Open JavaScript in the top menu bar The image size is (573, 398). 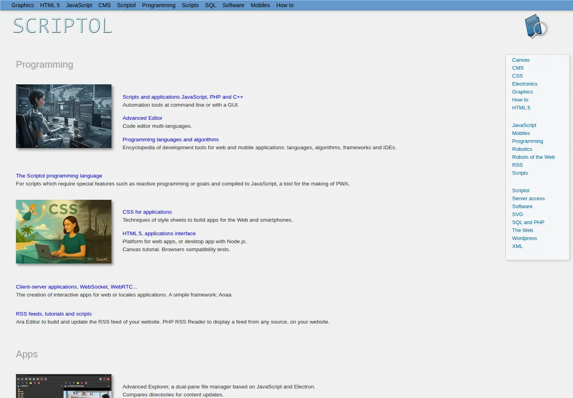click(x=79, y=5)
